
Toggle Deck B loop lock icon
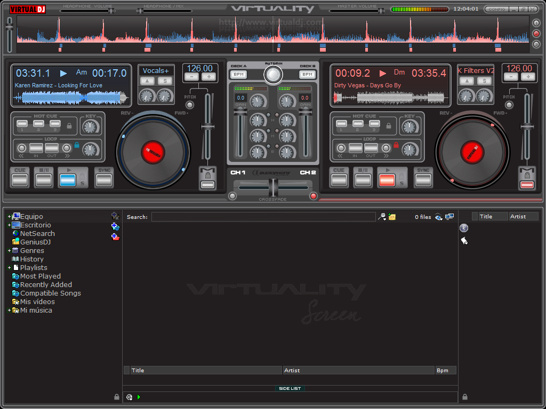tap(396, 145)
